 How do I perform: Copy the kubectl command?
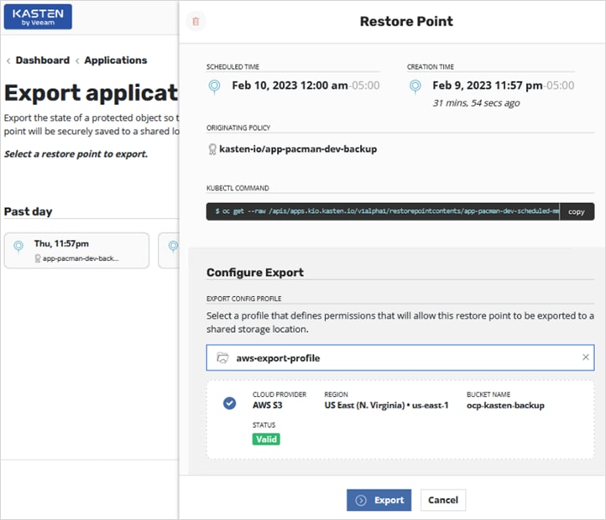coord(577,211)
